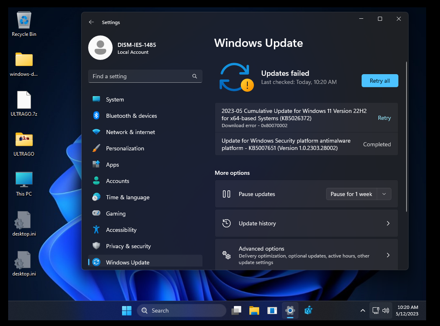Open Network & internet settings
The height and width of the screenshot is (326, 440).
[145, 132]
